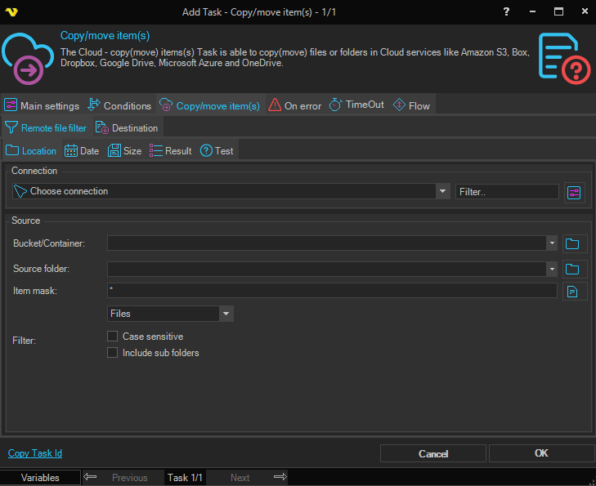The image size is (596, 486).
Task: Open the Item mask file picker icon
Action: click(573, 292)
